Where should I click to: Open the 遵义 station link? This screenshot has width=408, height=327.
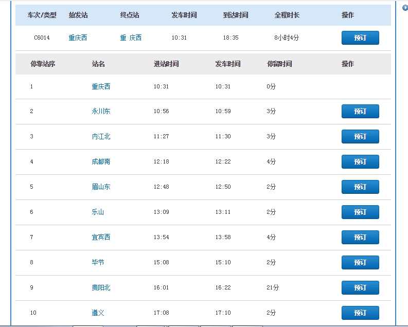pyautogui.click(x=98, y=313)
